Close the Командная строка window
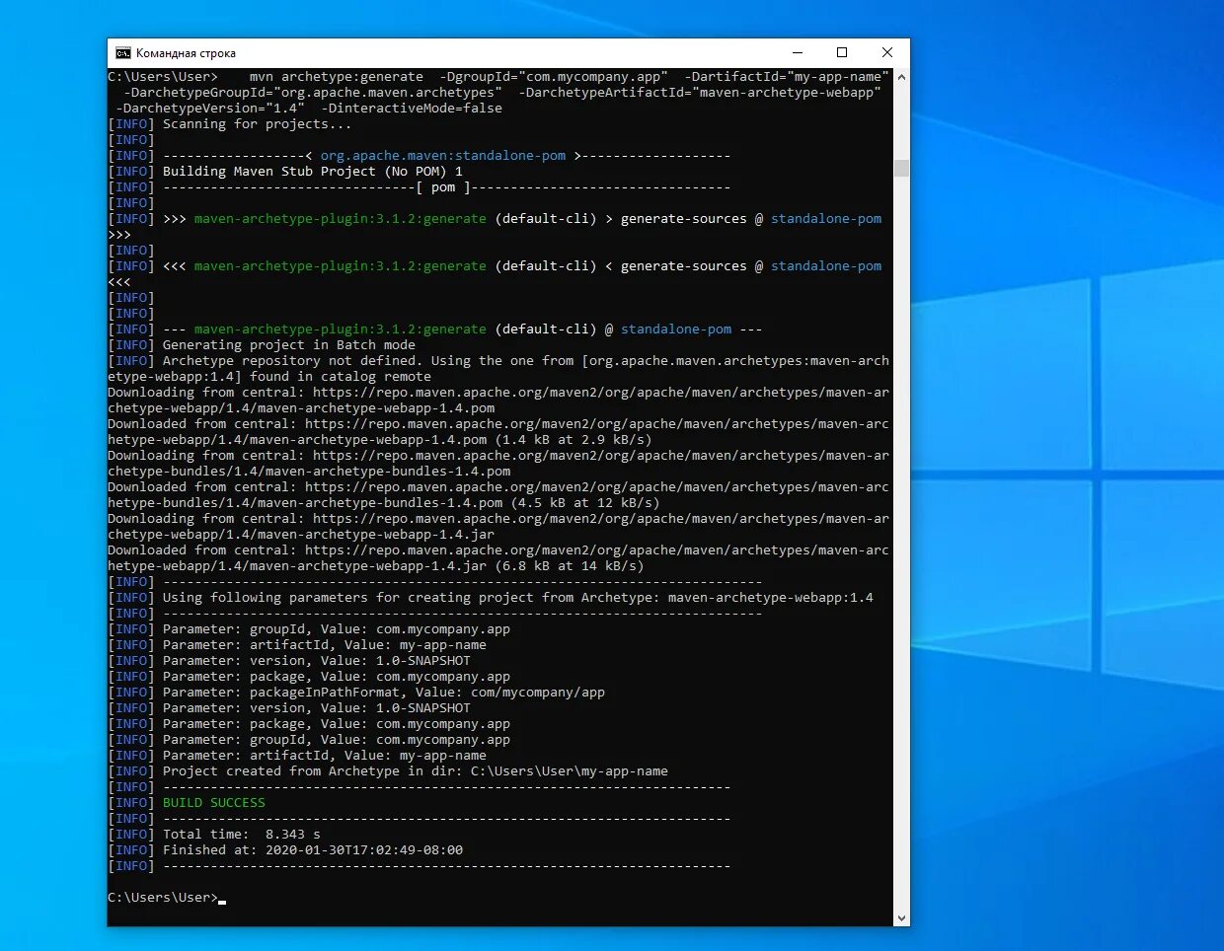Screen dimensions: 1224x951 pyautogui.click(x=887, y=52)
